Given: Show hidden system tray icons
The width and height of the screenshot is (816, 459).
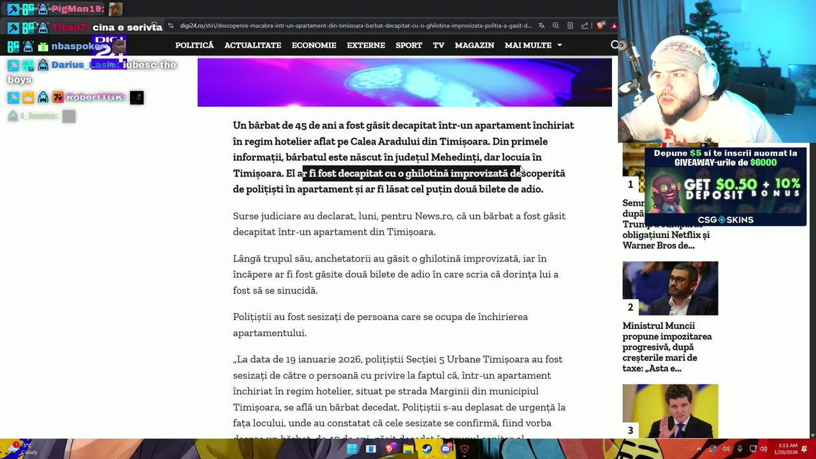Looking at the screenshot, I should [699, 449].
